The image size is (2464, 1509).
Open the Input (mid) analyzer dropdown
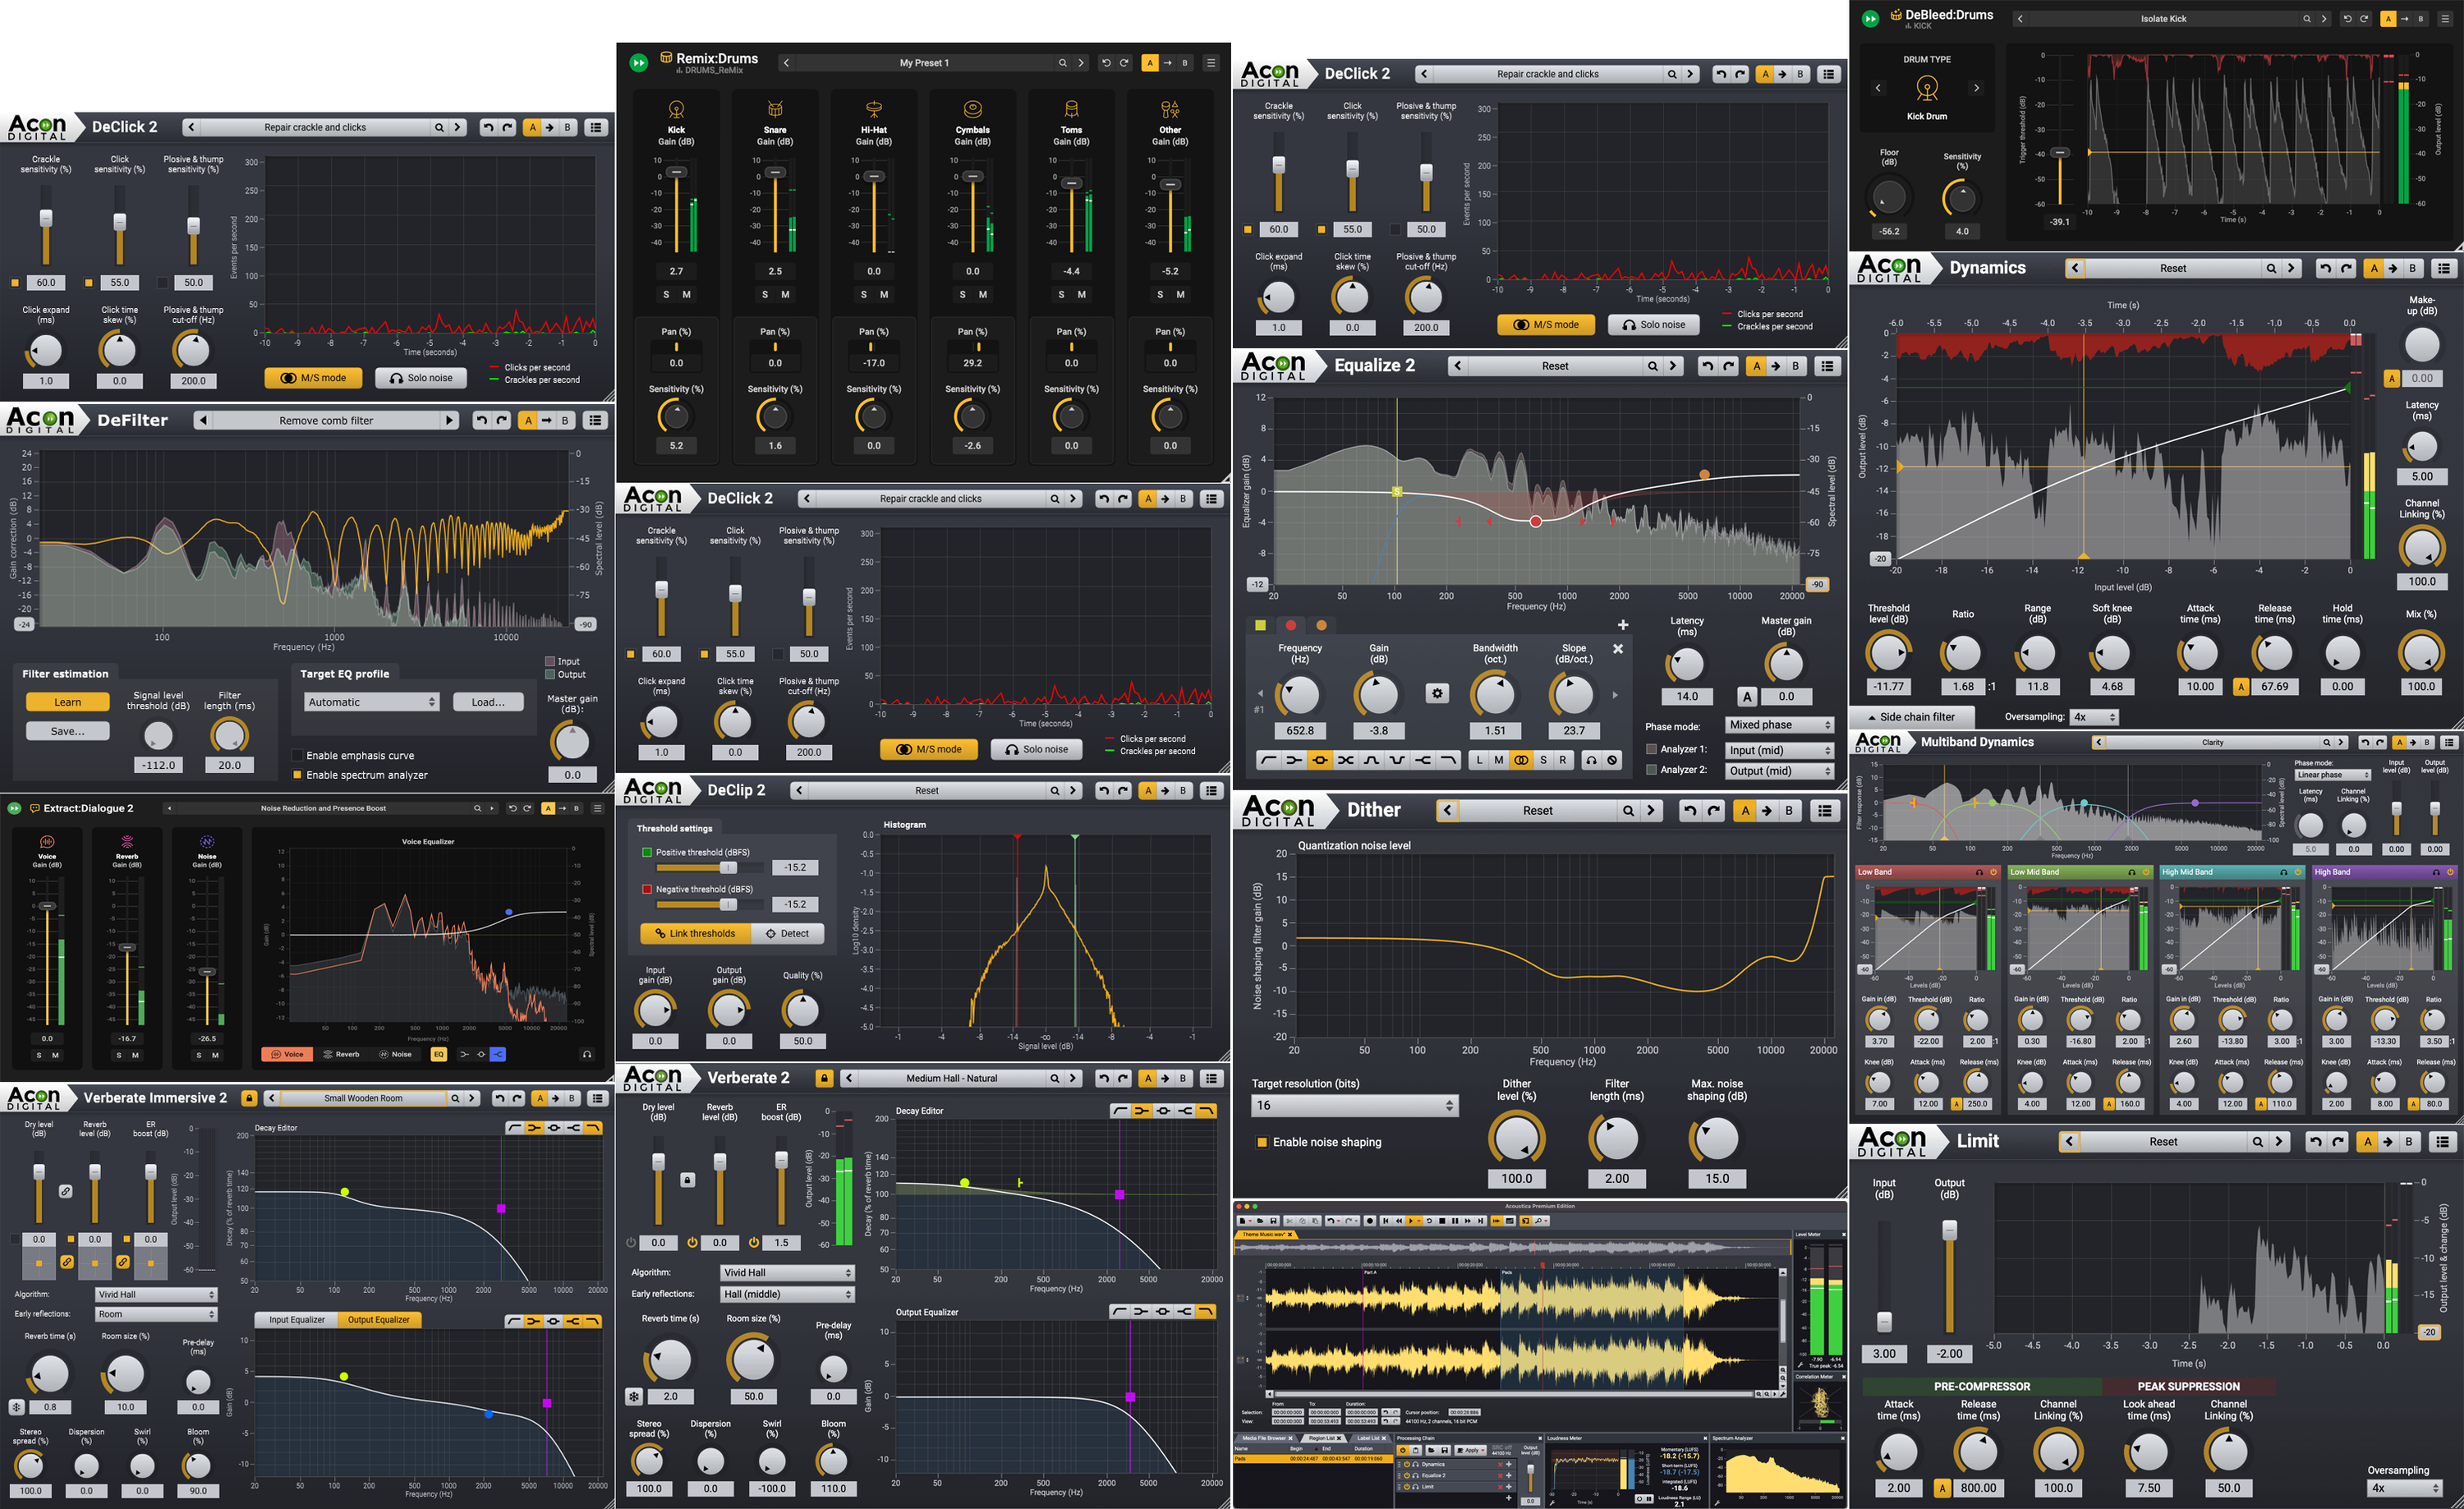point(1780,750)
